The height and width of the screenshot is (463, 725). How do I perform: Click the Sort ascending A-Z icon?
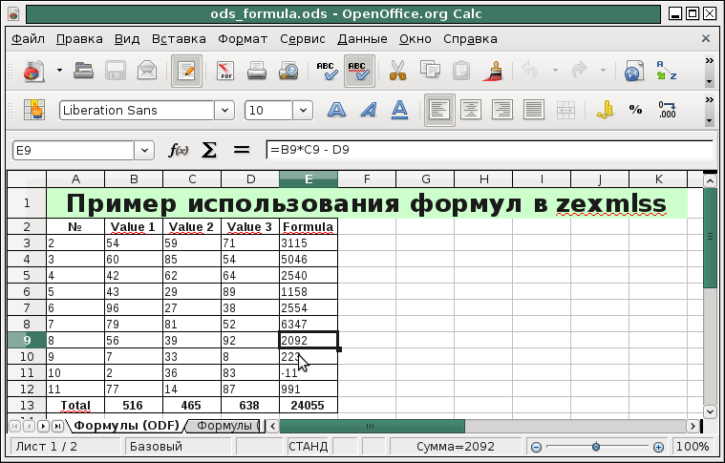pyautogui.click(x=667, y=71)
